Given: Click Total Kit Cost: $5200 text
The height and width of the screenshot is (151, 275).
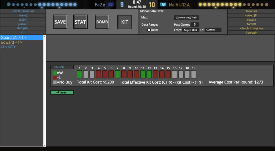Looking at the screenshot, I should click(96, 82).
